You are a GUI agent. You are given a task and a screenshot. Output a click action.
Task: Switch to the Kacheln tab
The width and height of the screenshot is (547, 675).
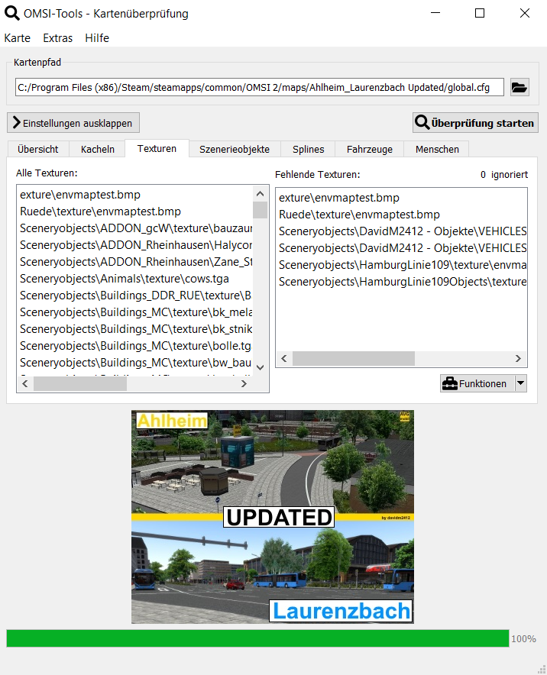(98, 150)
